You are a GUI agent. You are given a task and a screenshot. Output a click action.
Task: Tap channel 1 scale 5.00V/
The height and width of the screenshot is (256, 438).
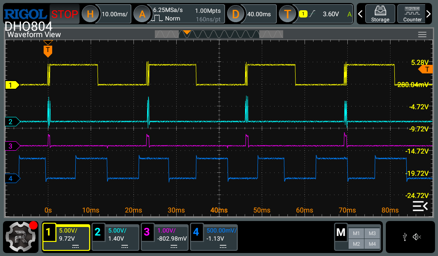click(x=68, y=231)
